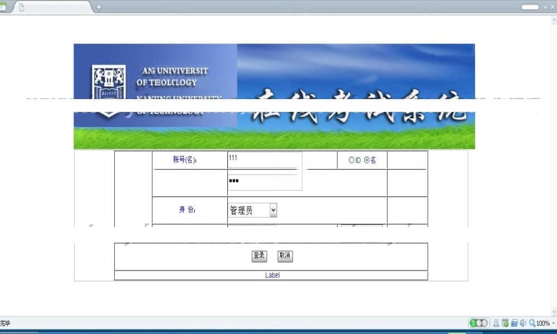Viewport: 557px width, 334px height.
Task: Click the 身份 label text
Action: tap(187, 210)
